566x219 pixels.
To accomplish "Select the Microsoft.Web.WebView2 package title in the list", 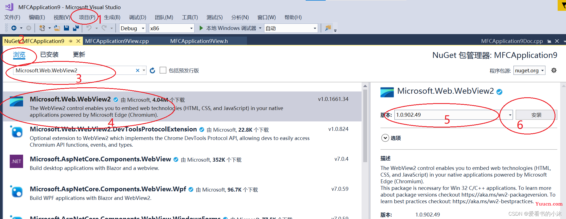I will pyautogui.click(x=70, y=99).
